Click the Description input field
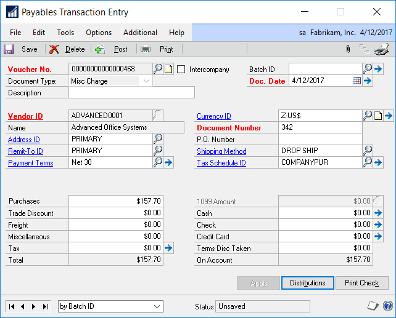This screenshot has width=396, height=318. point(131,93)
